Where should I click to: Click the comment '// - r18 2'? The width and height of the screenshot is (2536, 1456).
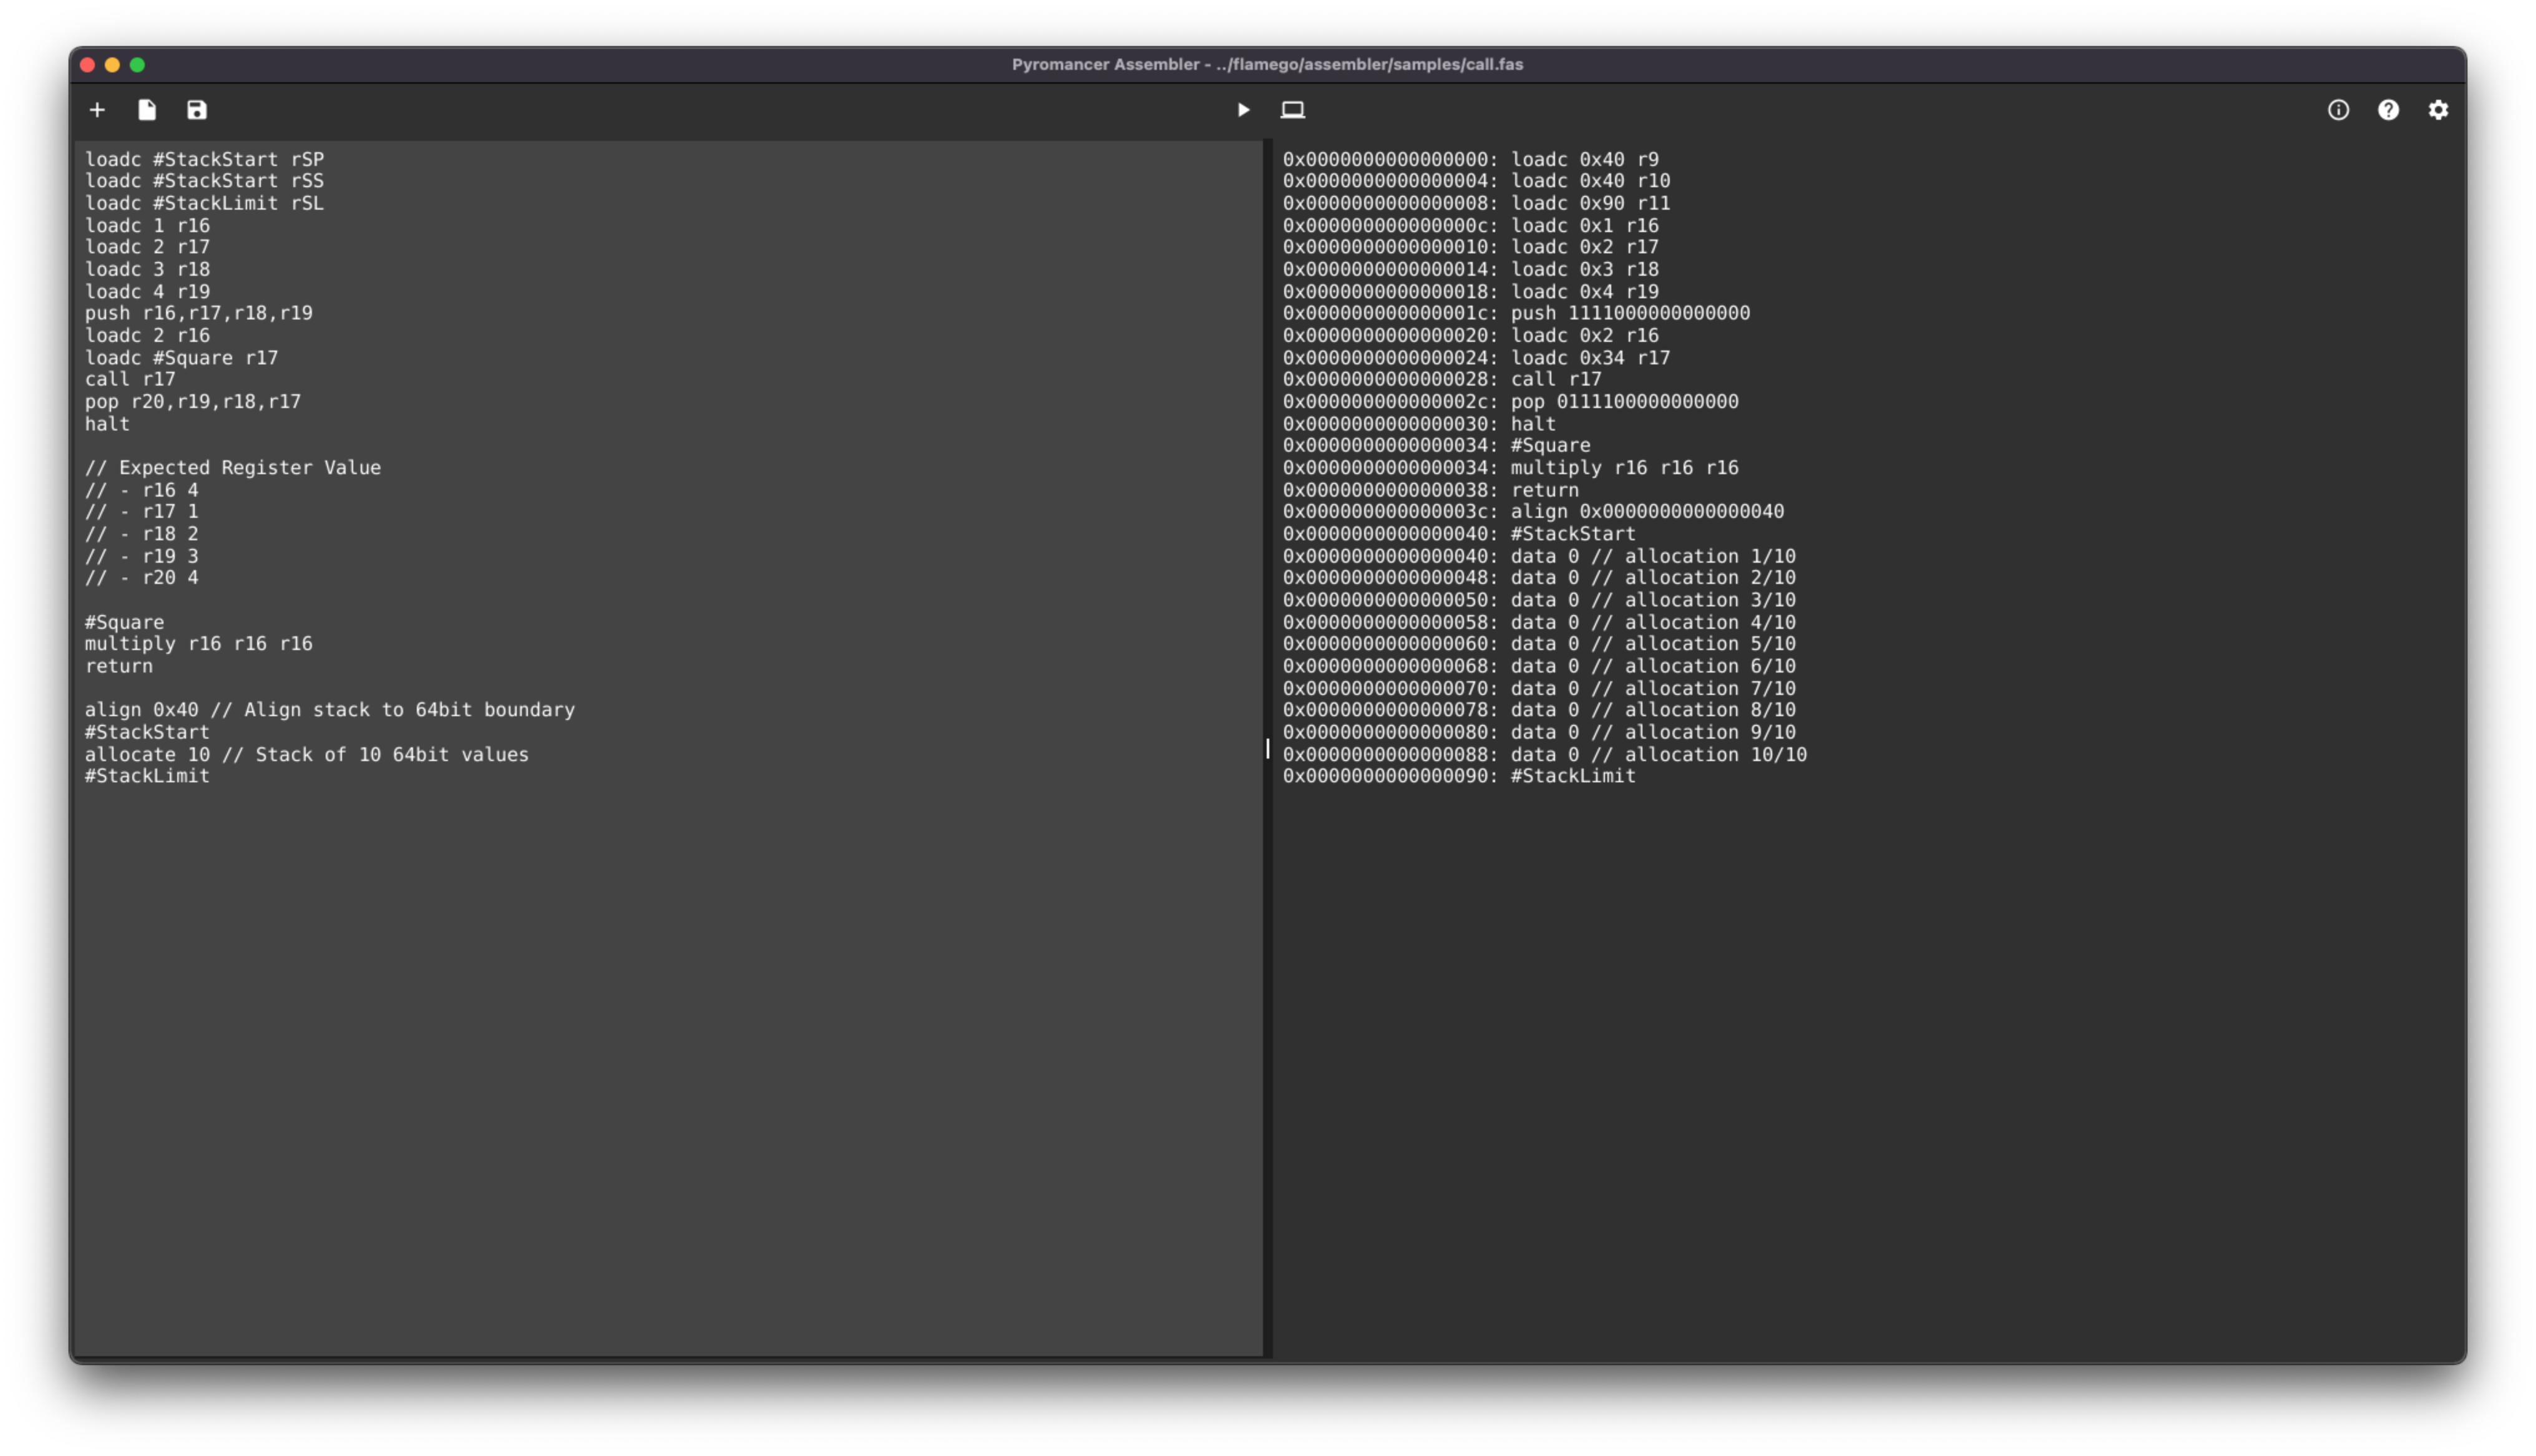point(141,534)
